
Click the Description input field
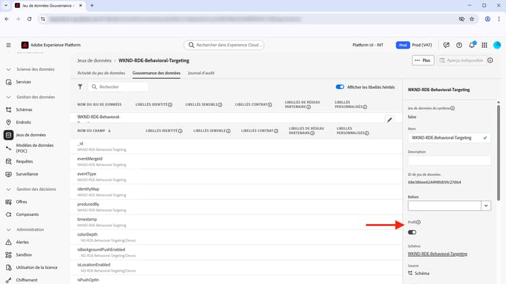click(449, 161)
